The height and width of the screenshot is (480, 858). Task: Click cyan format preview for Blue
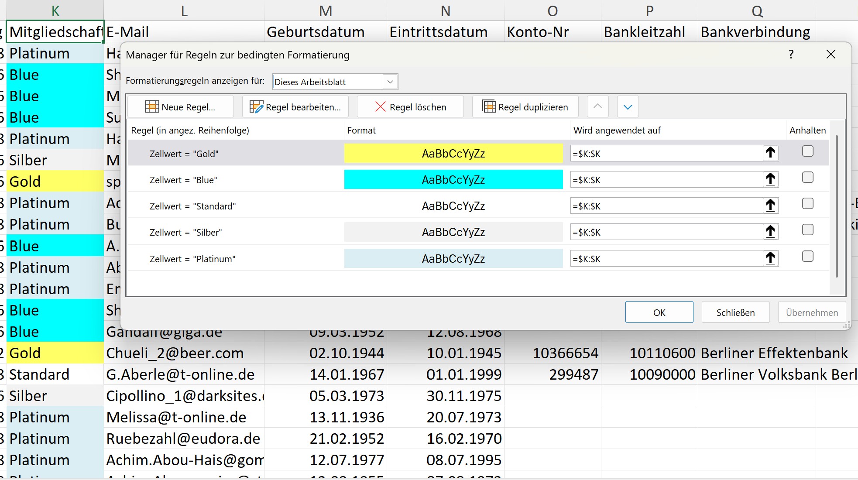pos(453,180)
